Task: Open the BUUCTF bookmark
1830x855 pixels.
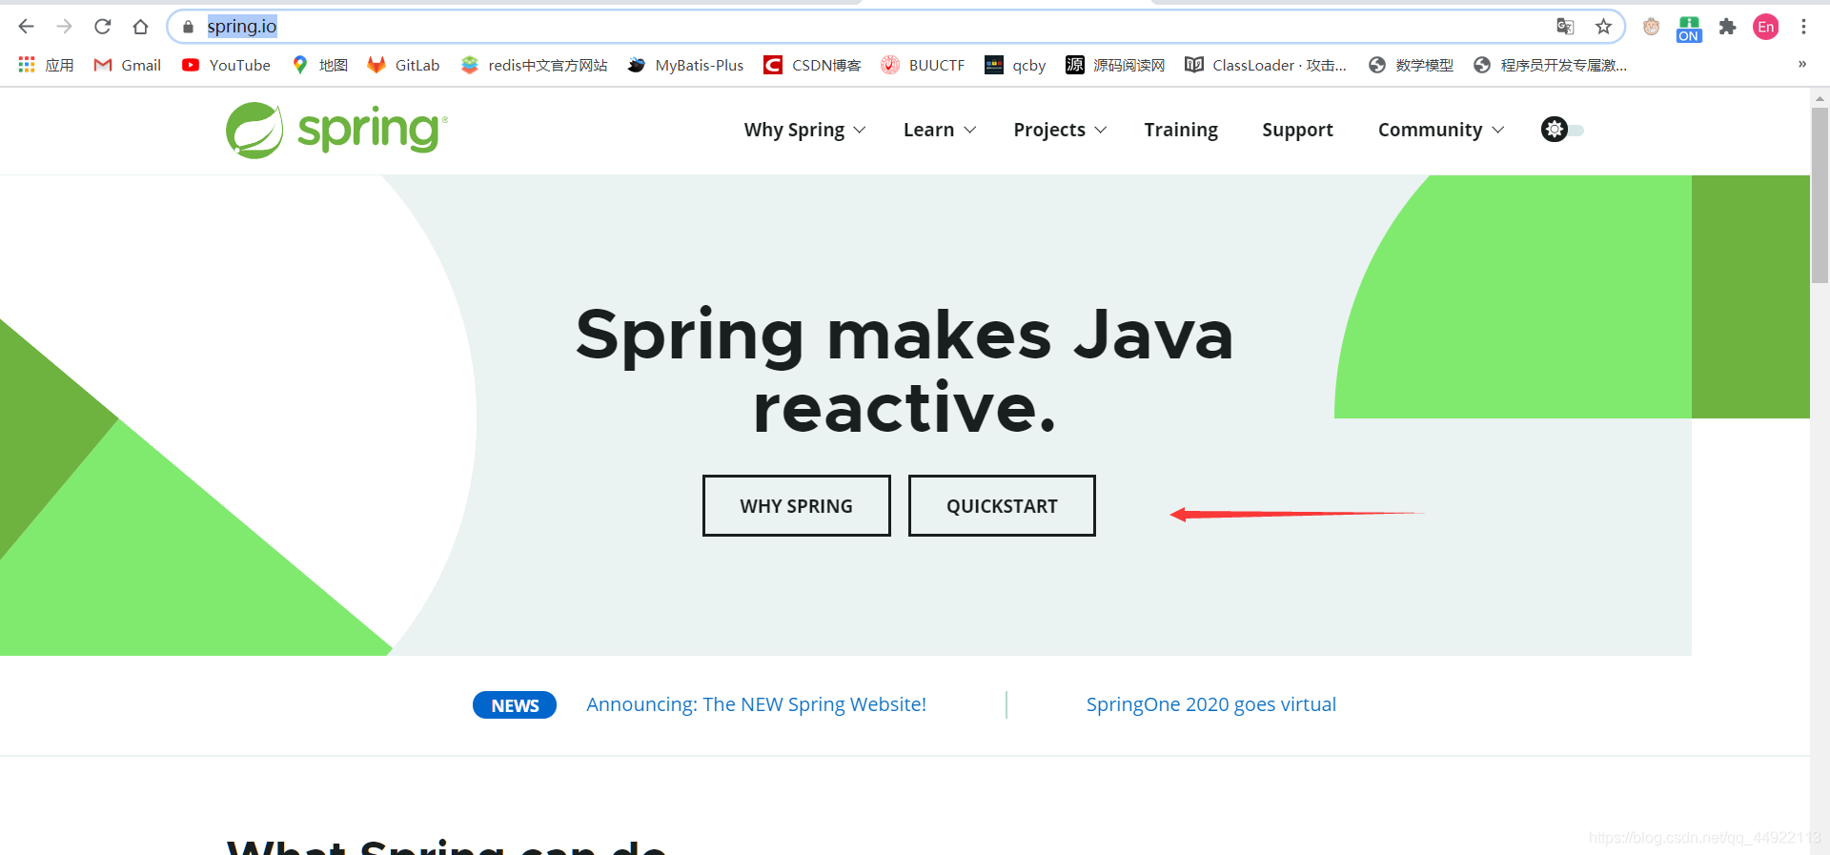Action: 923,65
